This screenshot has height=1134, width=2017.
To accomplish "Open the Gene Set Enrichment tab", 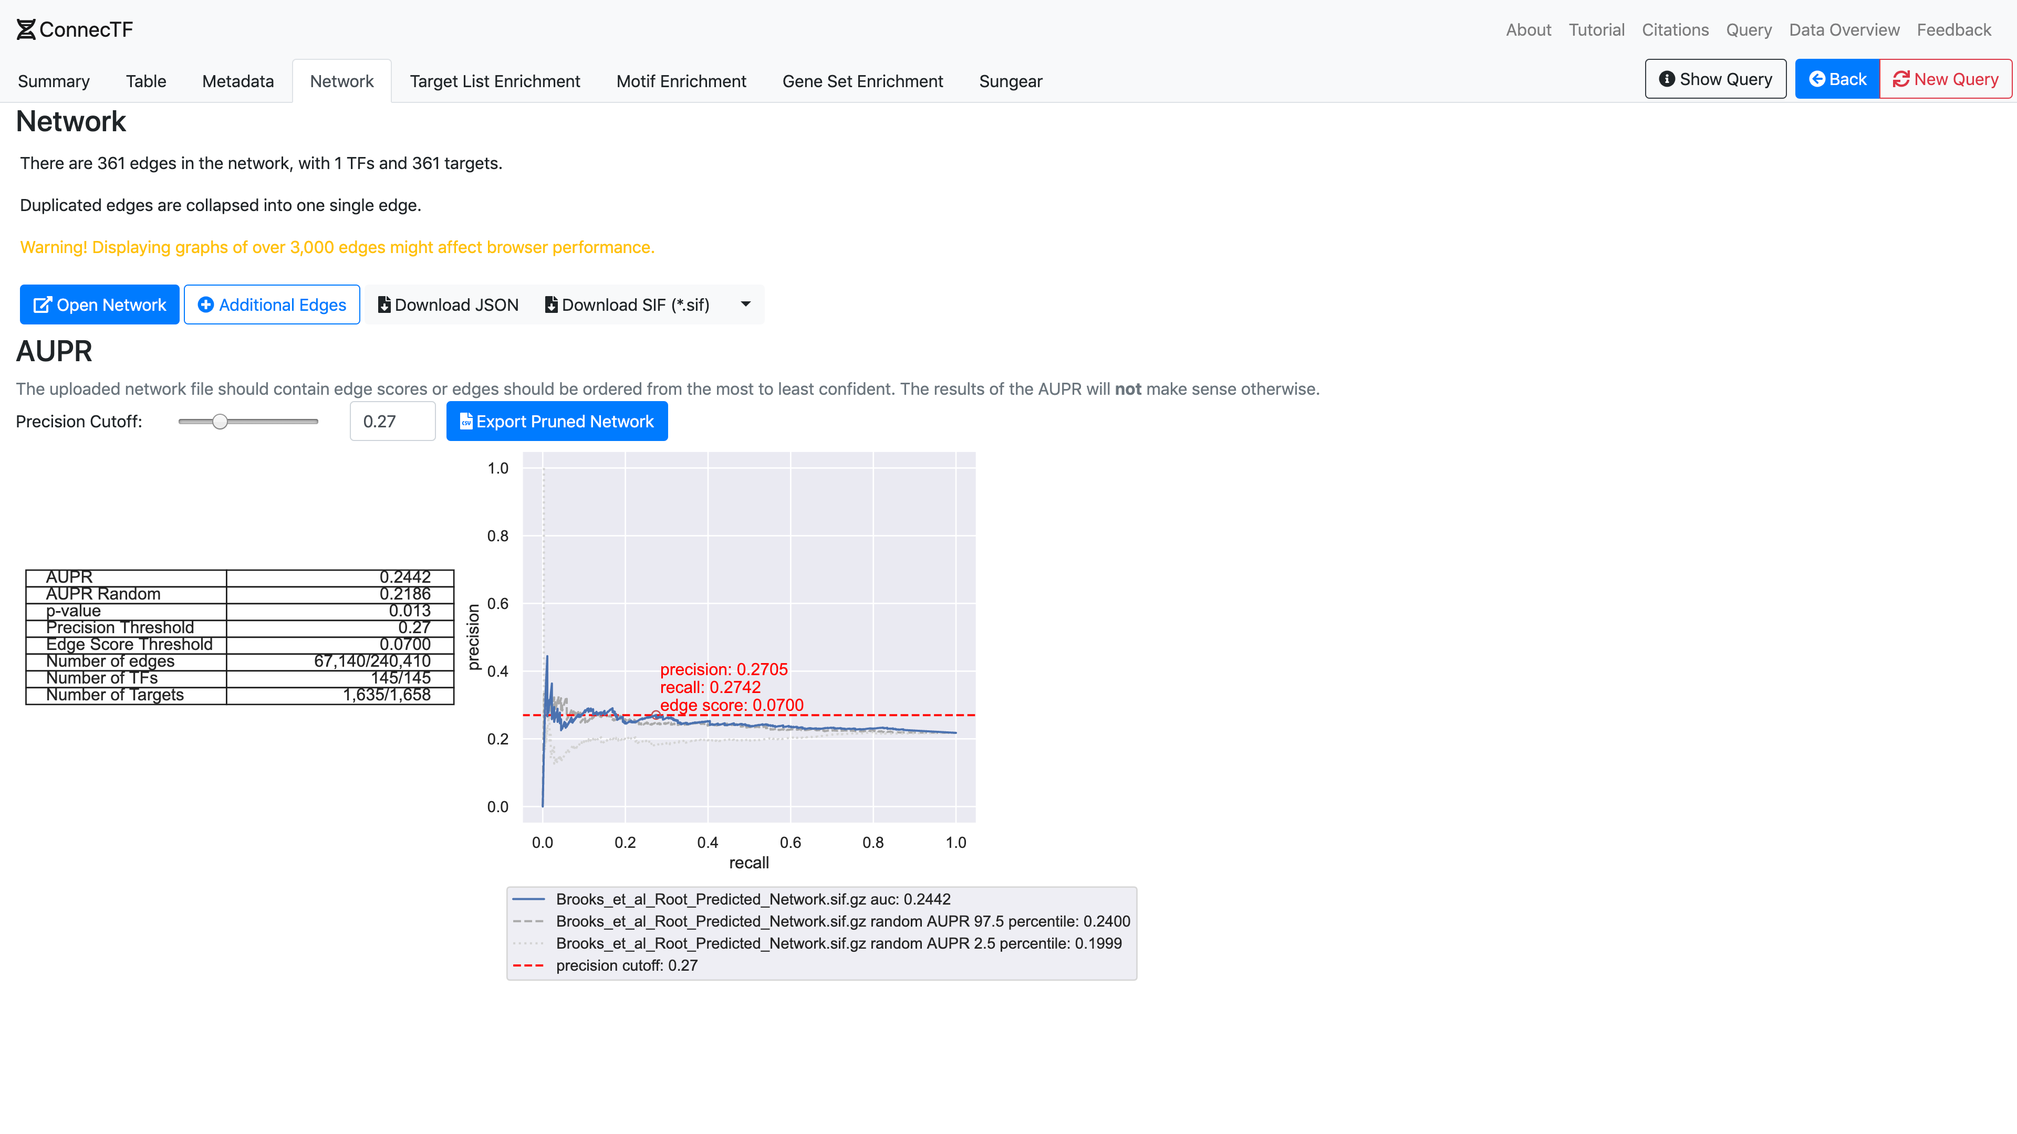I will coord(862,81).
